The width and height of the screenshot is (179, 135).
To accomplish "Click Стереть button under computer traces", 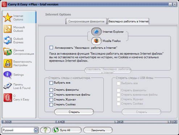I will tap(74, 112).
